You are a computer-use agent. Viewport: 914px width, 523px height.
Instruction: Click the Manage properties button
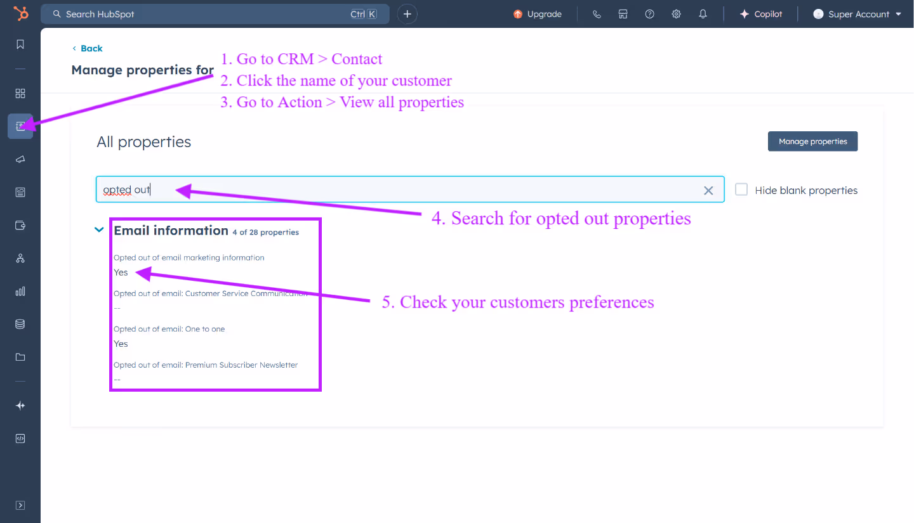(812, 141)
